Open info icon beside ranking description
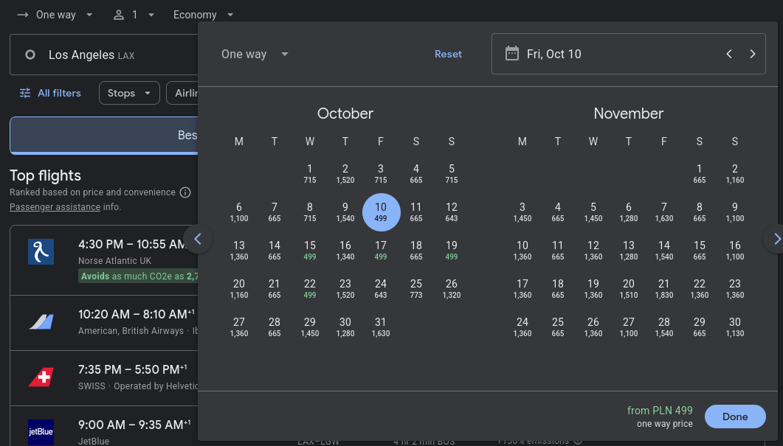 point(185,192)
